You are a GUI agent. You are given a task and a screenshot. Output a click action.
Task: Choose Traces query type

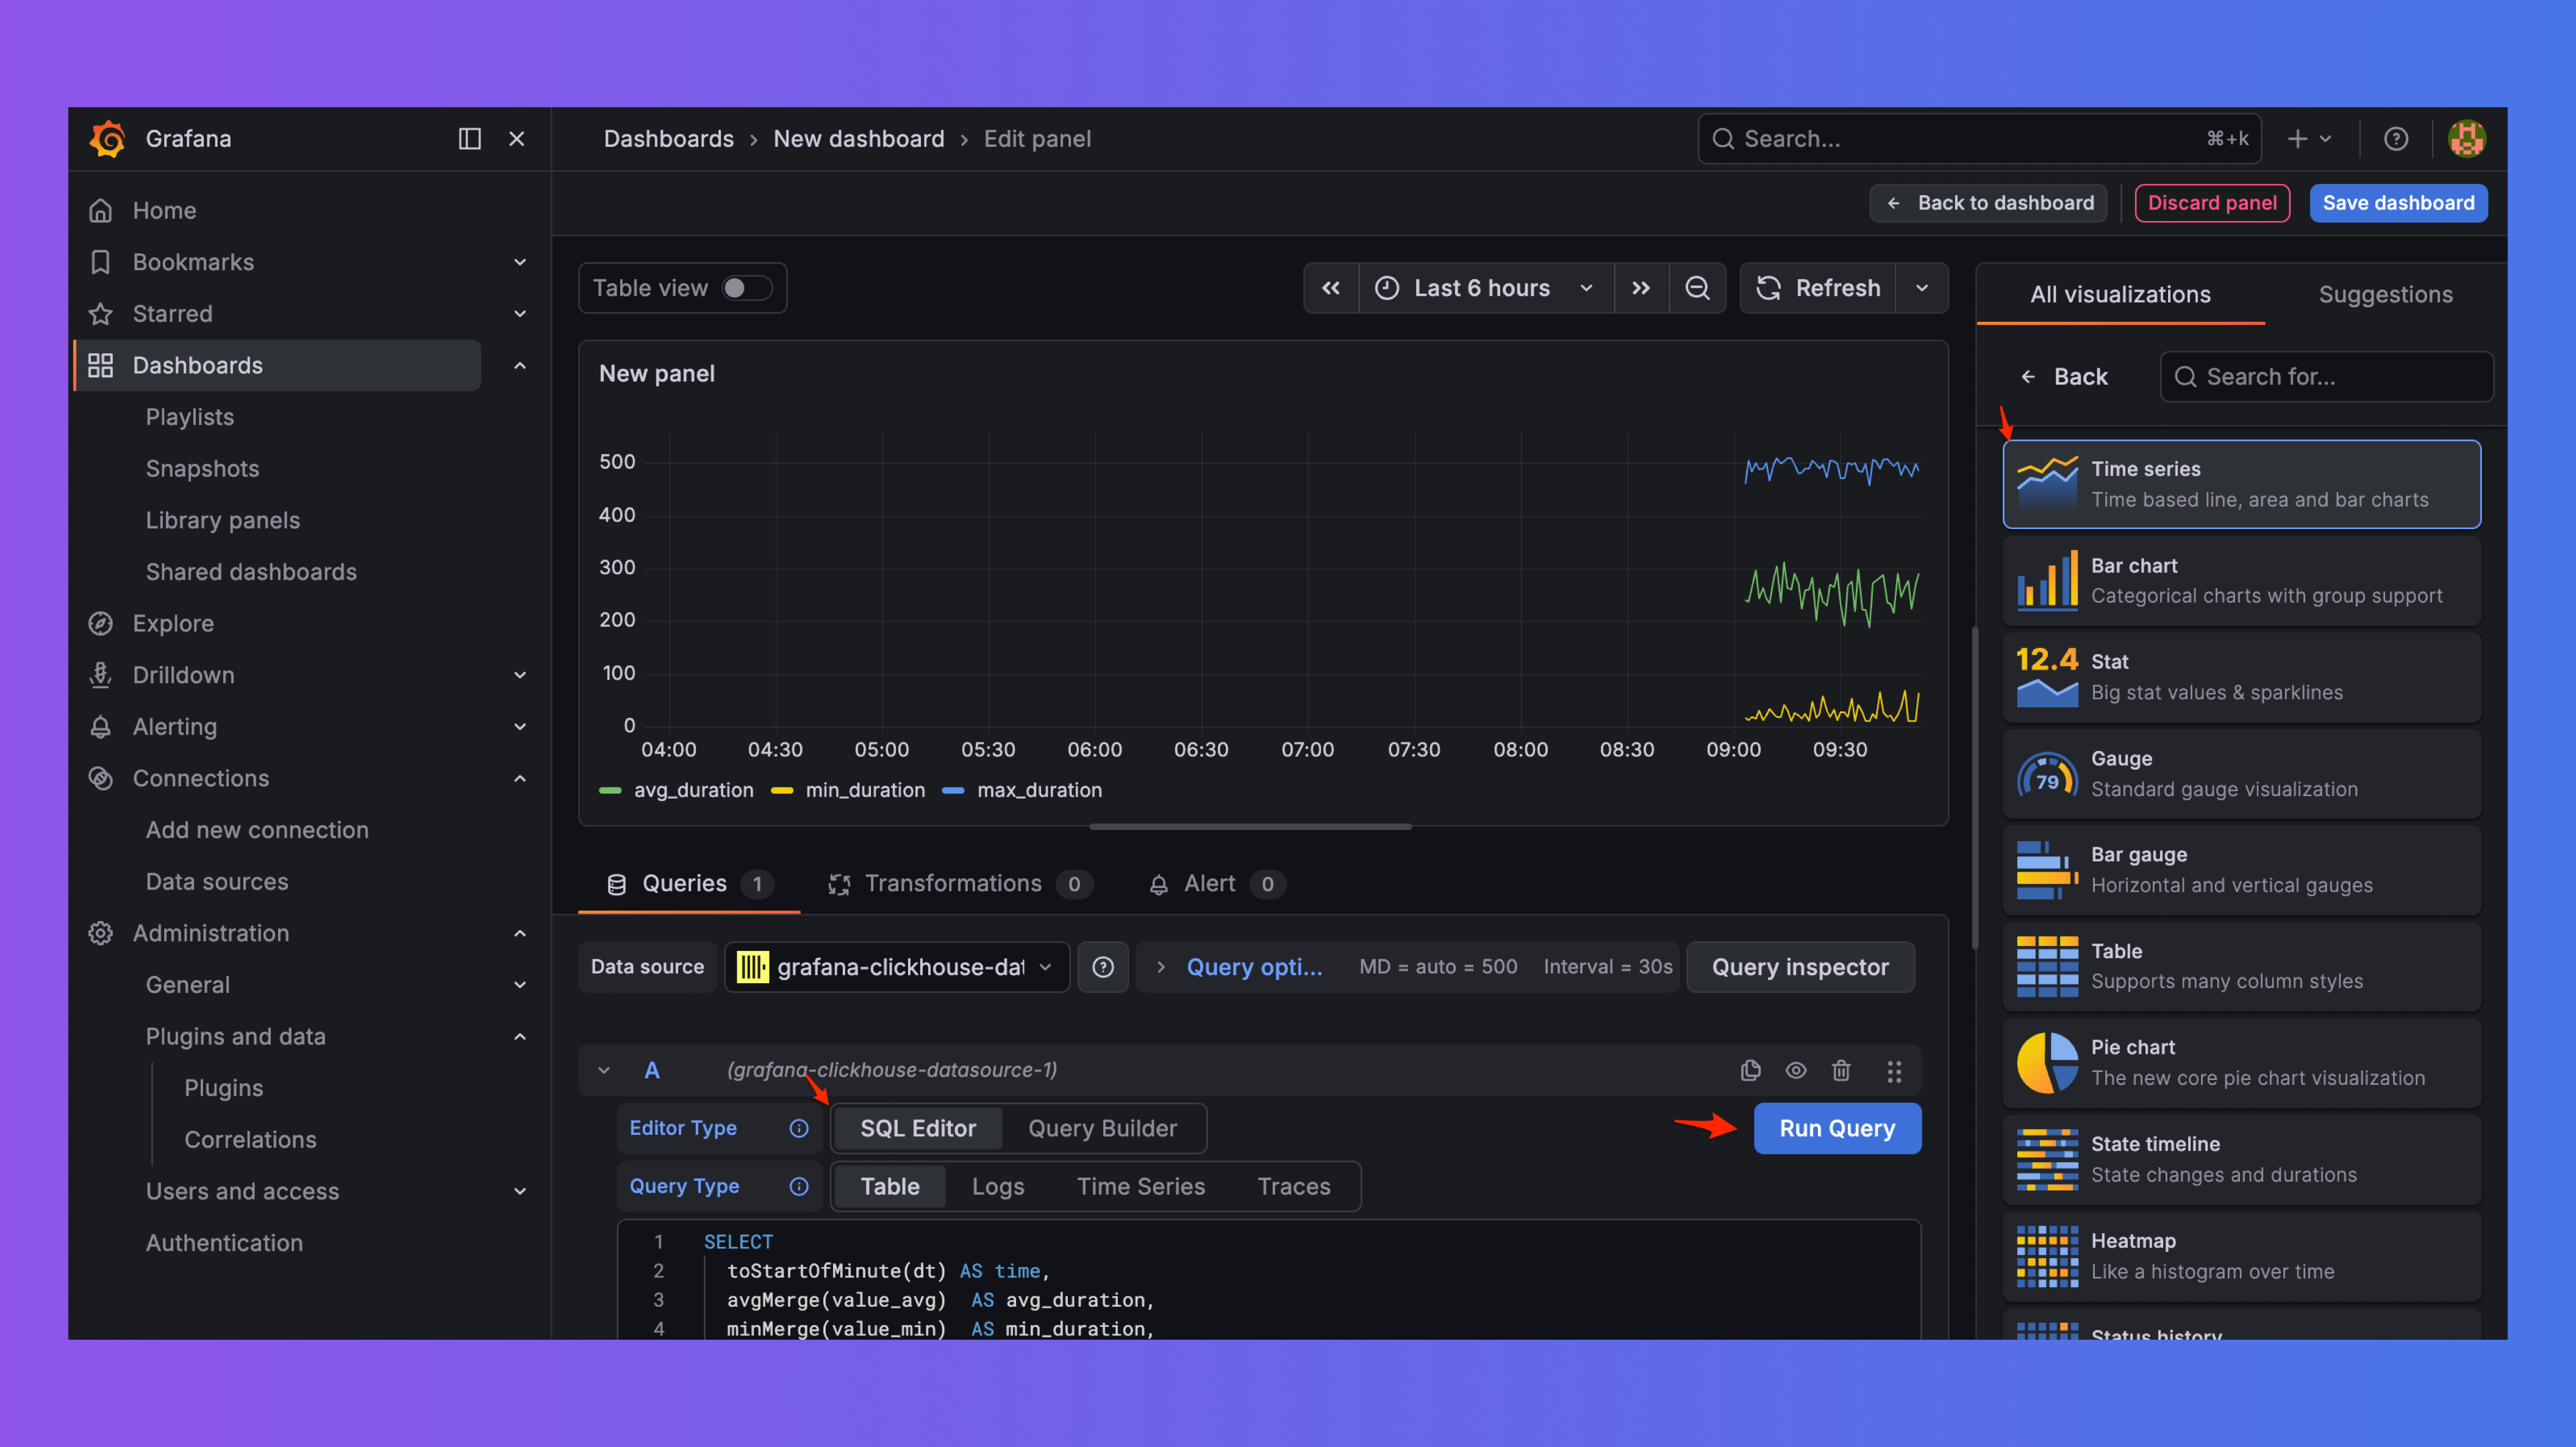(x=1294, y=1186)
